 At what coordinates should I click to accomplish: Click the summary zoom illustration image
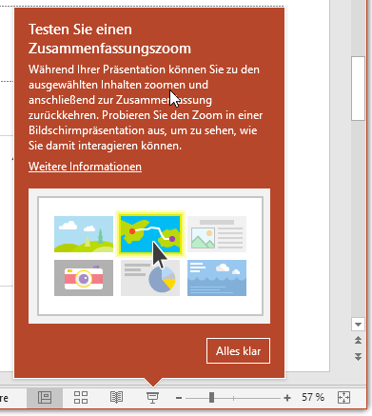click(x=149, y=256)
